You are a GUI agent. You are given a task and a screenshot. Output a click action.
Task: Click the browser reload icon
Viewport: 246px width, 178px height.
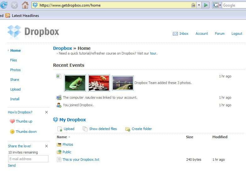(x=3, y=5)
